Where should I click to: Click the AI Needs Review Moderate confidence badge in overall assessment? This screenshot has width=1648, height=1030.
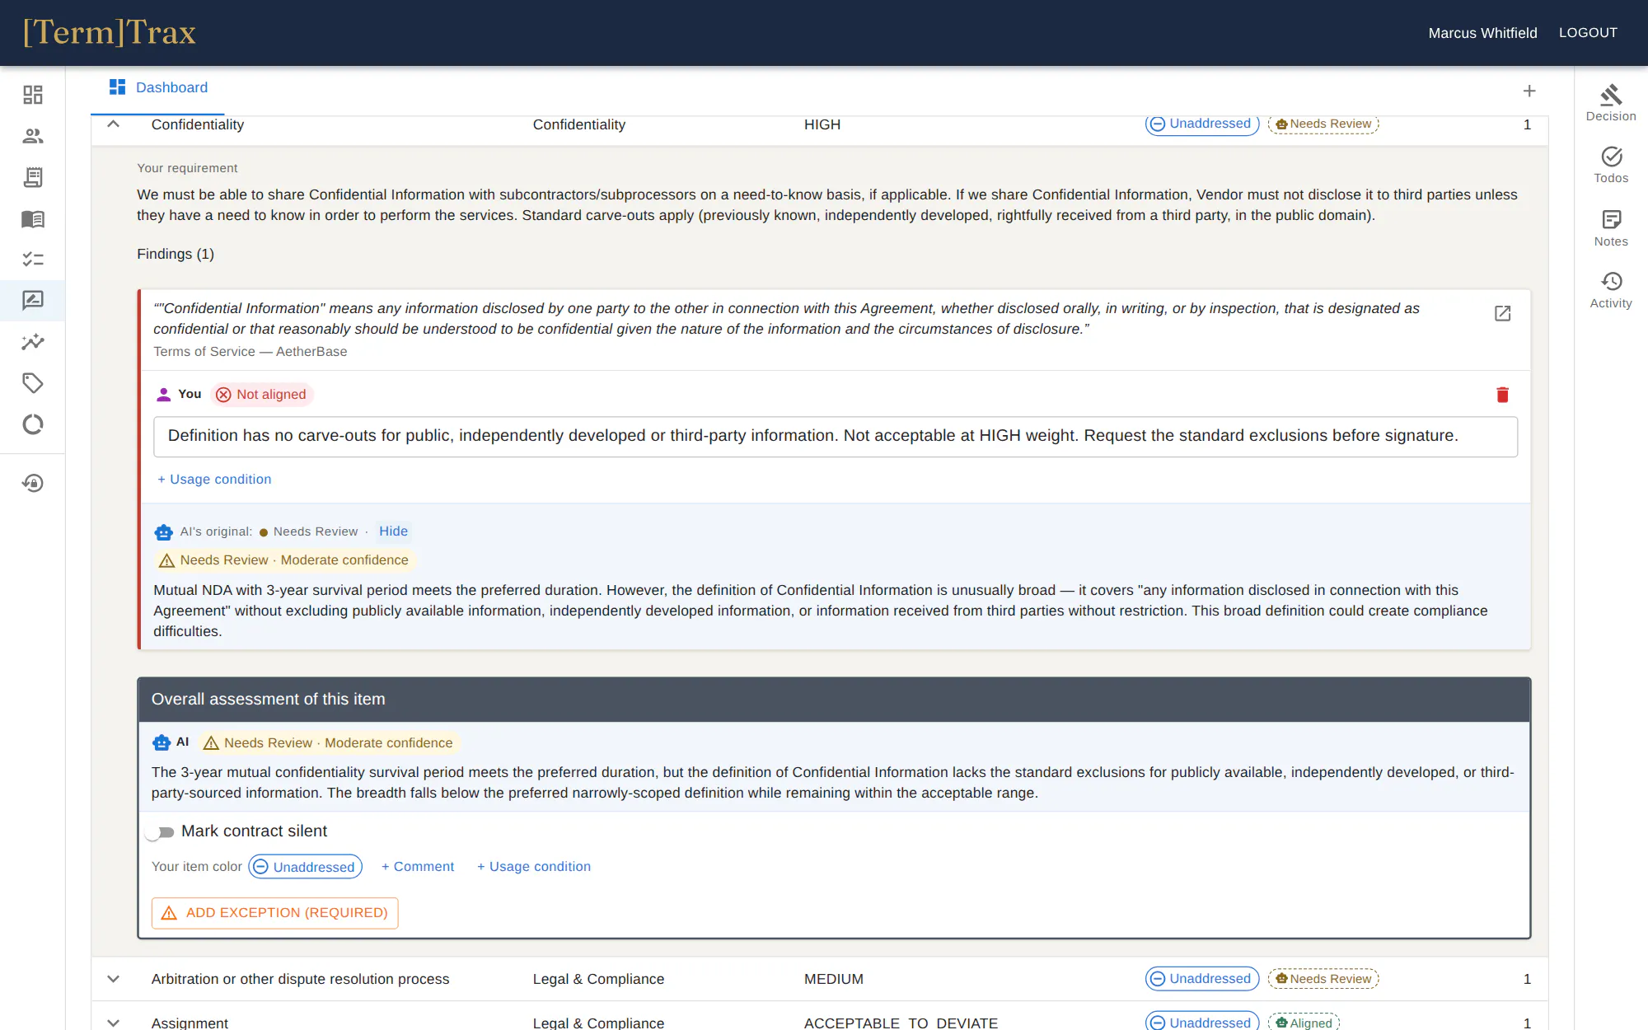[x=329, y=743]
